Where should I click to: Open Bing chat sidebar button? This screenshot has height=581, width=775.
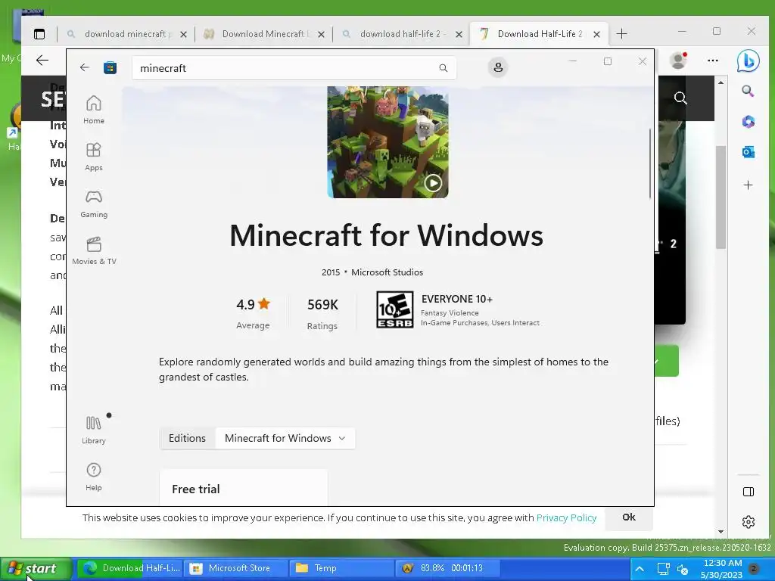[748, 61]
